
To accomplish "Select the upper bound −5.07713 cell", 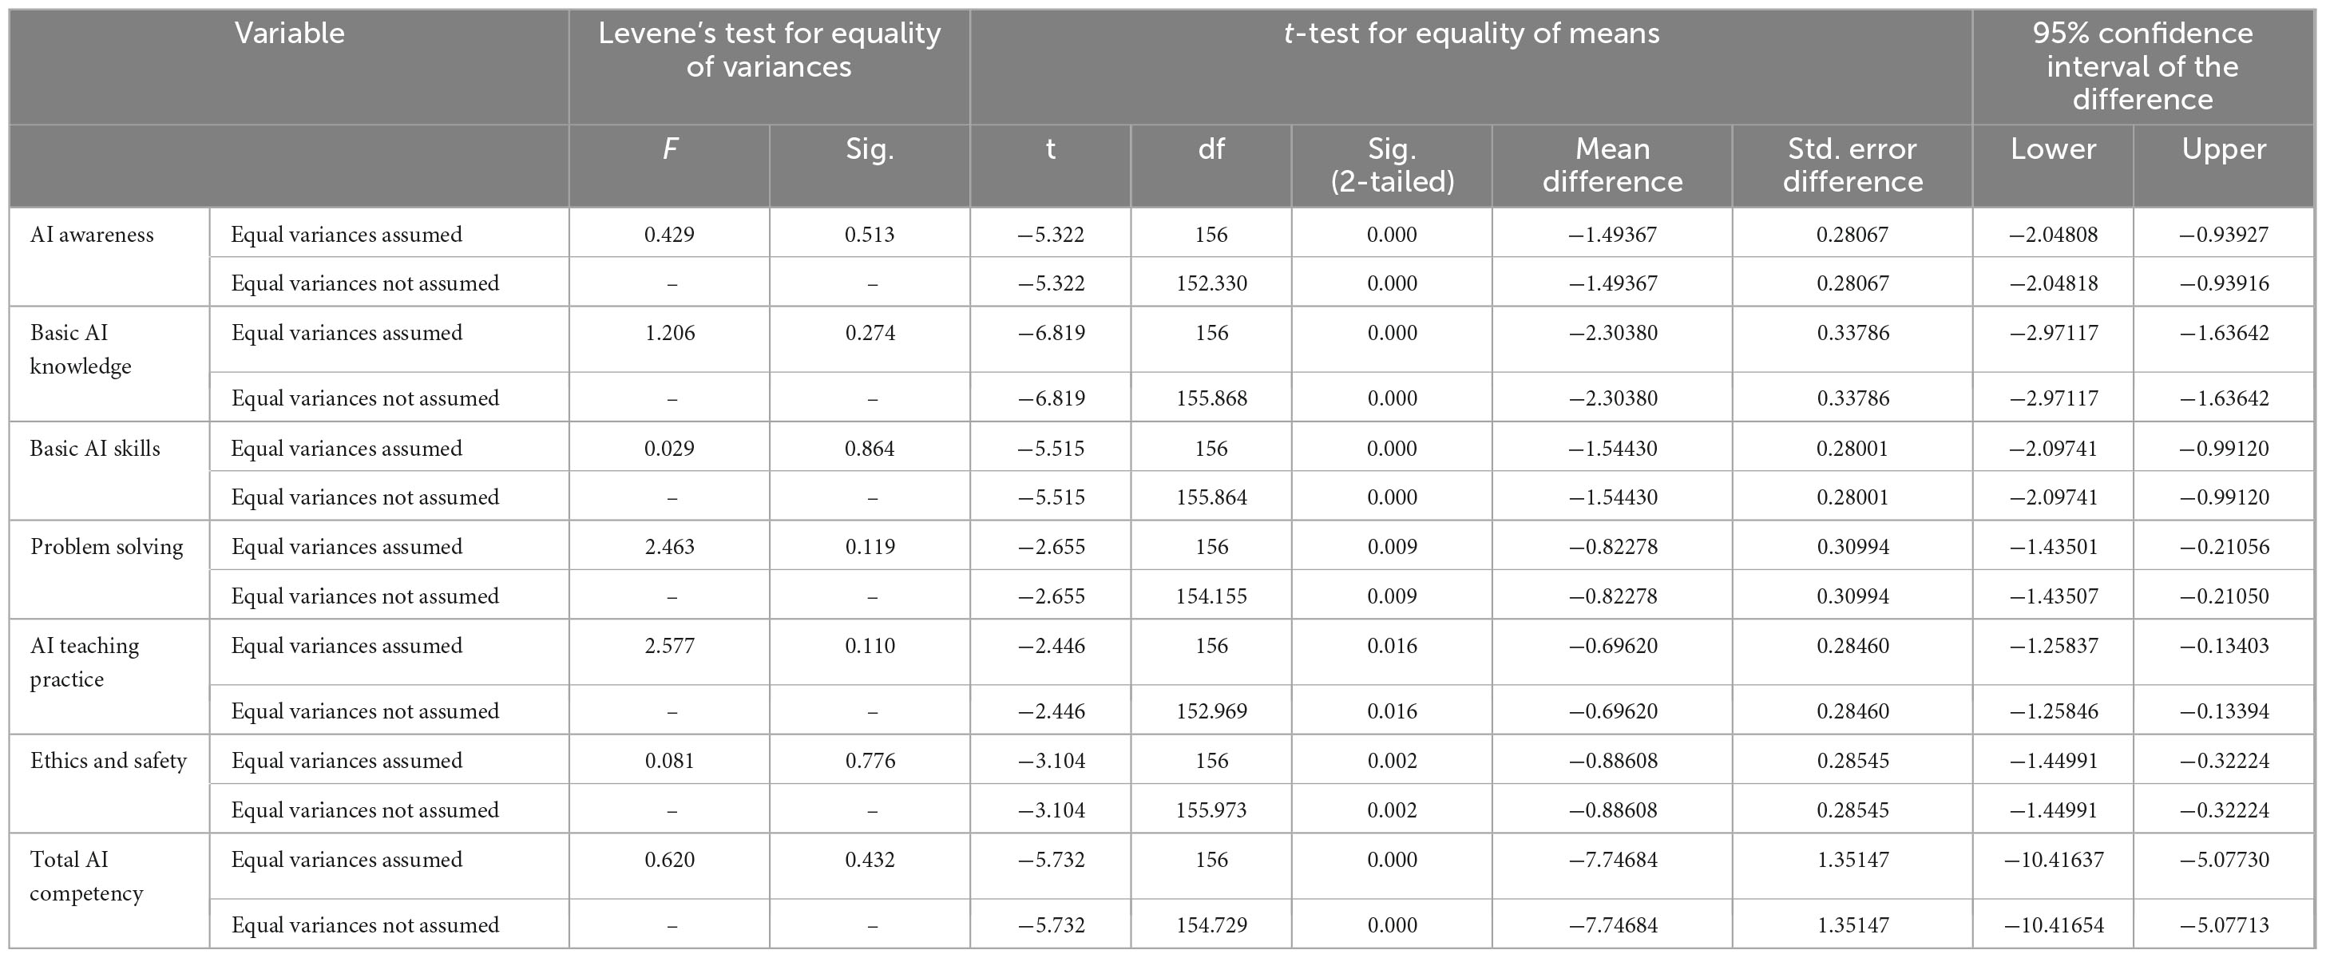I will pyautogui.click(x=2223, y=925).
